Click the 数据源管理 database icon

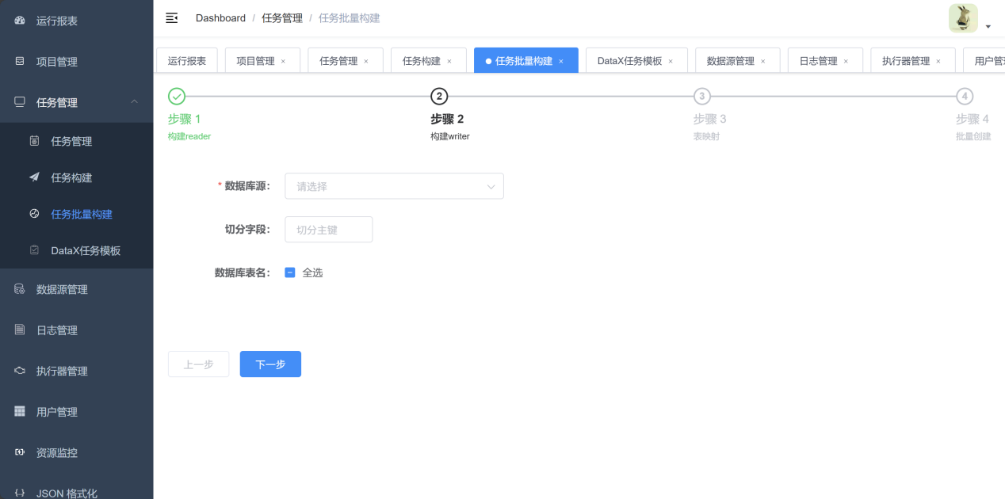point(20,289)
